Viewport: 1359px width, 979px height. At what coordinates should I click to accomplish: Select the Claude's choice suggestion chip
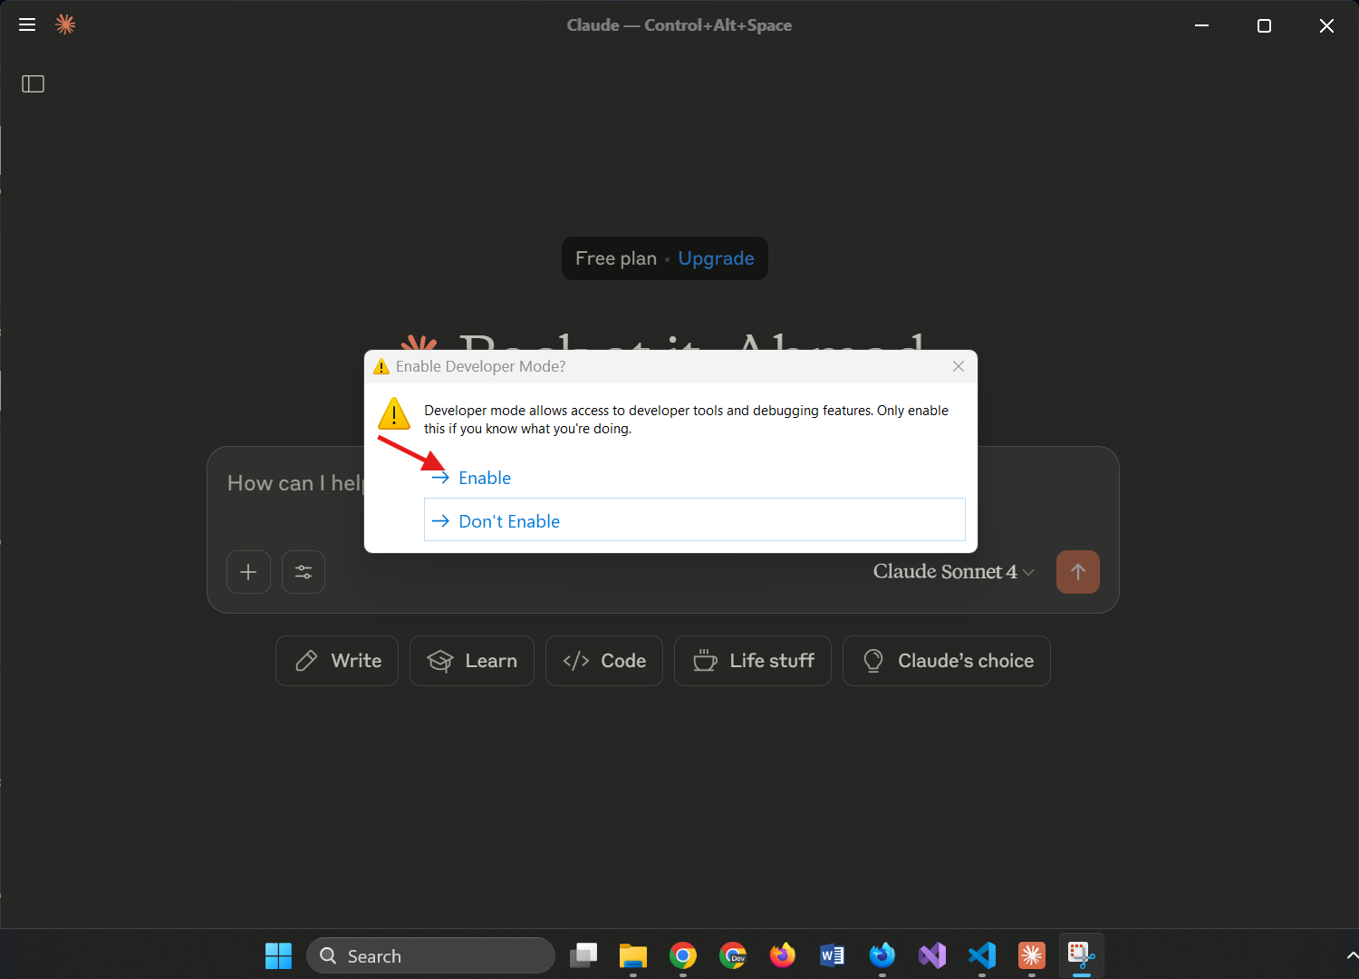coord(947,661)
